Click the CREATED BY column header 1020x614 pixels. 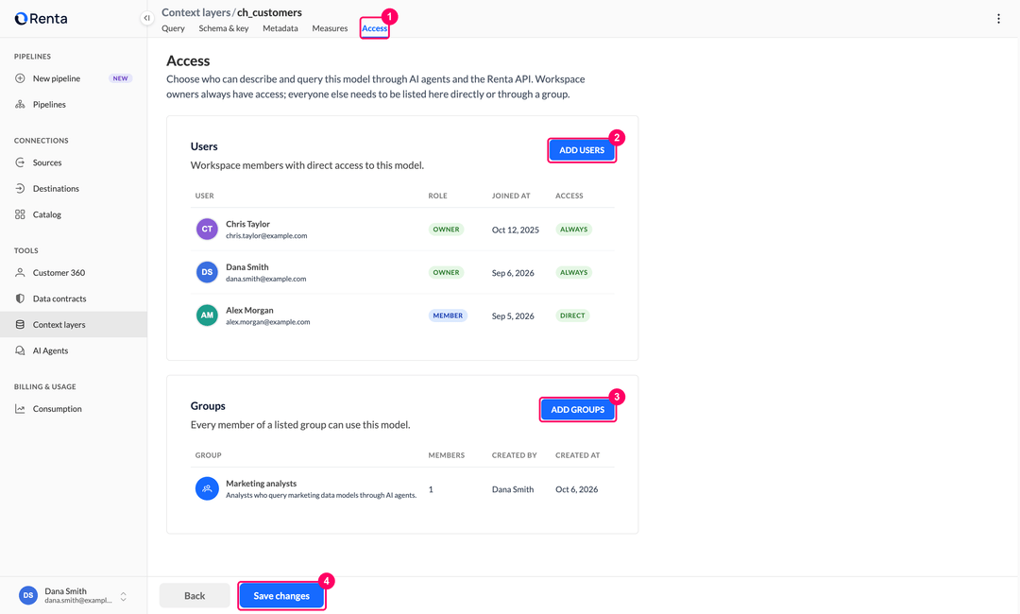(514, 455)
